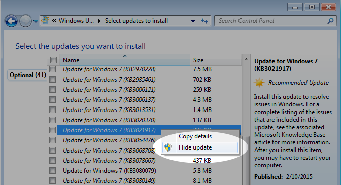Click the update list scrollbar thumb

tap(246, 160)
